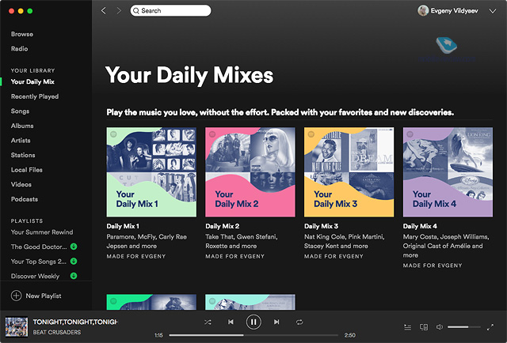Open Browse in the sidebar
This screenshot has height=343, width=507.
tap(22, 34)
